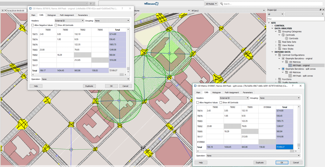The image size is (325, 167).
Task: Switch to Main tab in original matrix dialog
Action: [33, 15]
